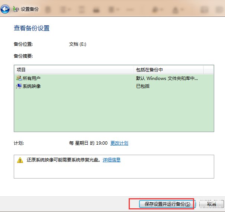225x212 pixels.
Task: Click the 系统映像 computer icon
Action: pos(19,86)
